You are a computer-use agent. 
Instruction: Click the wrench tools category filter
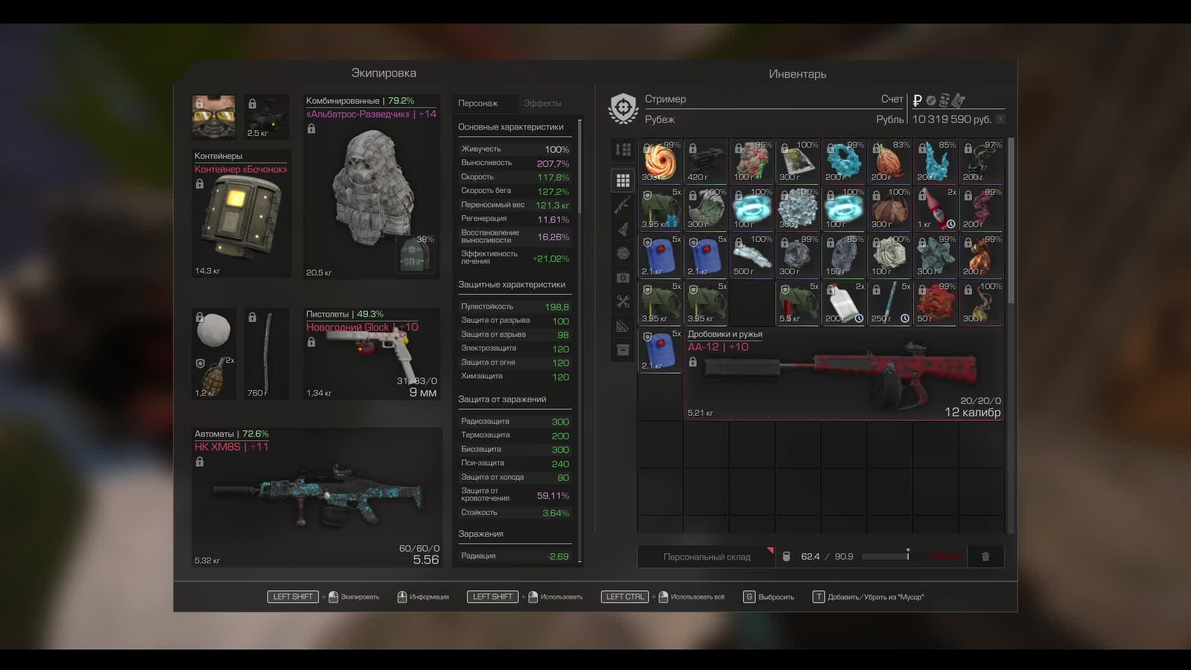click(x=623, y=301)
